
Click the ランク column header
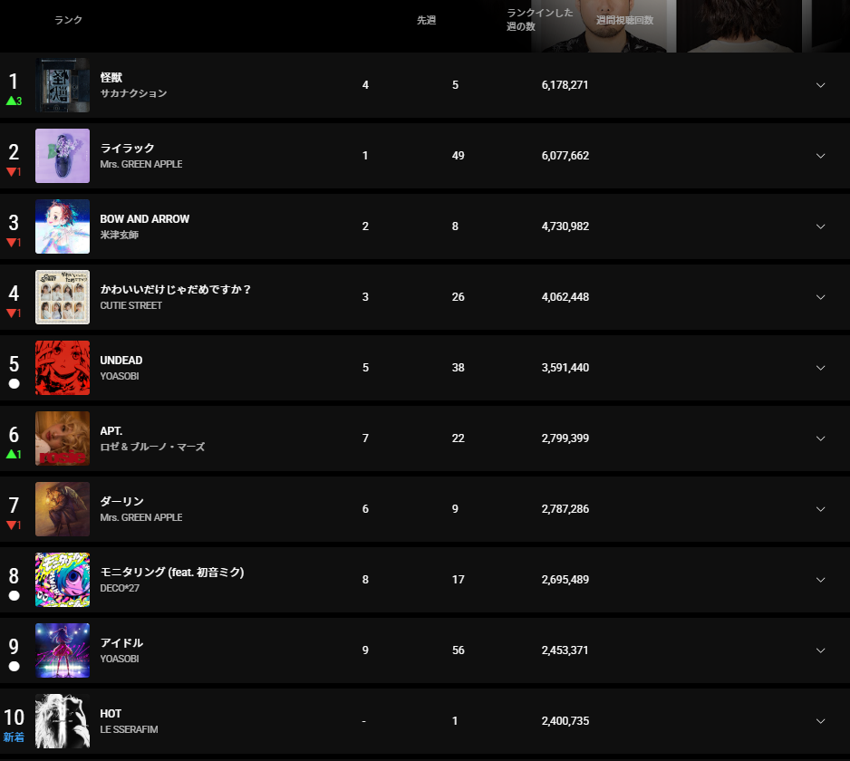coord(68,20)
